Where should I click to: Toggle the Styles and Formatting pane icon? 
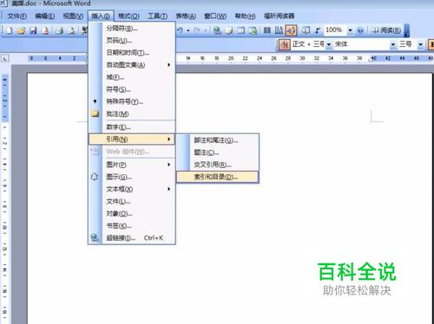pos(285,44)
